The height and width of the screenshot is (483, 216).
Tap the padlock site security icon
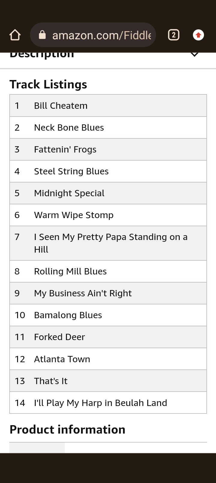(x=42, y=35)
